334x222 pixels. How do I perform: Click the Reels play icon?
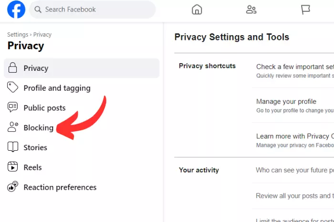coord(13,166)
